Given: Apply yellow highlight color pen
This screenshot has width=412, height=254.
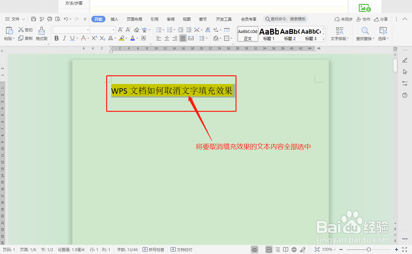Looking at the screenshot, I should point(122,38).
